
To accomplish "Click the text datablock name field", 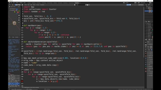I will (81, 5).
